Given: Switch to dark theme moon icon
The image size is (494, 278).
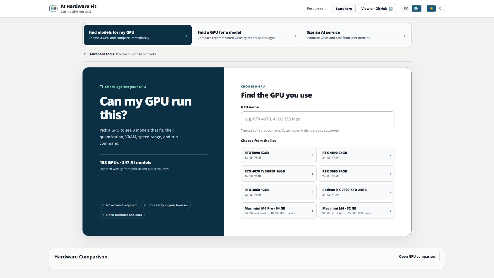Looking at the screenshot, I should click(x=440, y=8).
